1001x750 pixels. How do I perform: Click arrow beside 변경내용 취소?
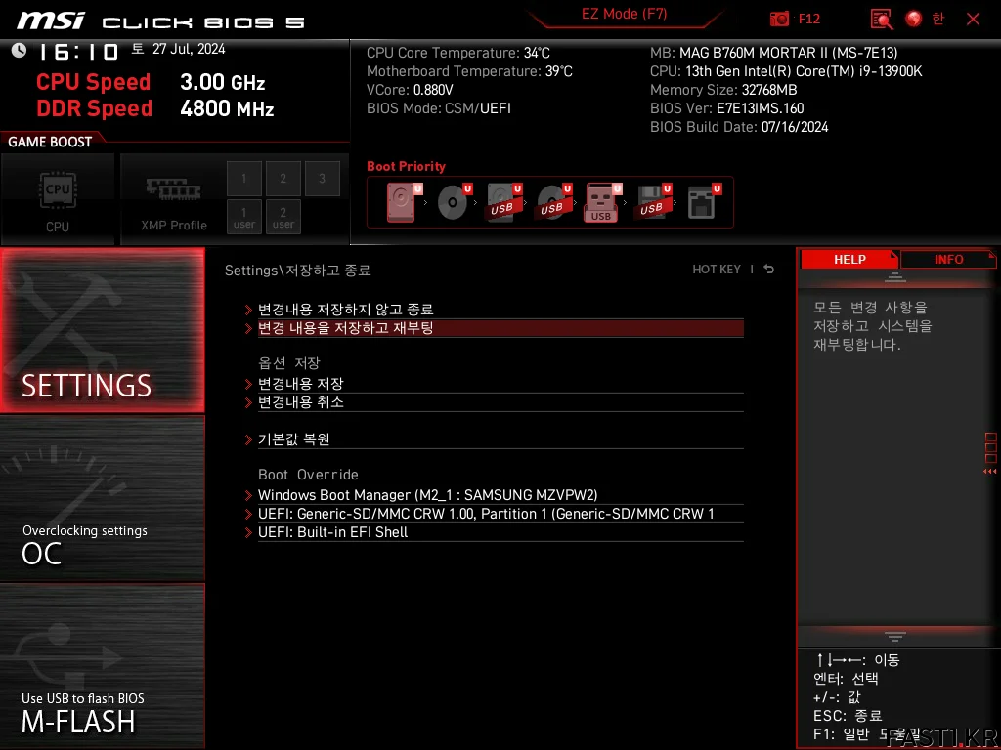tap(248, 403)
